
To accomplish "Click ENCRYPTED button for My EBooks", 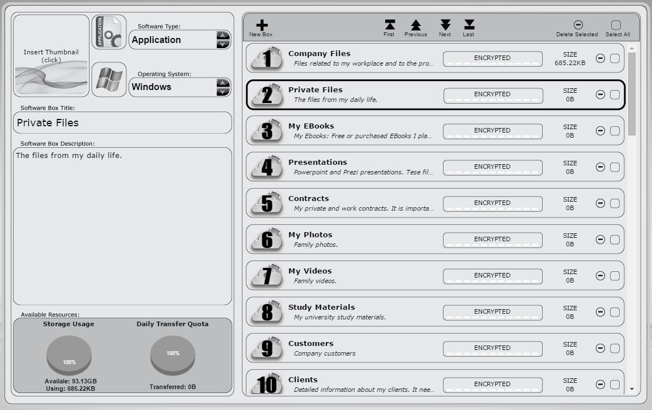I will pos(493,131).
